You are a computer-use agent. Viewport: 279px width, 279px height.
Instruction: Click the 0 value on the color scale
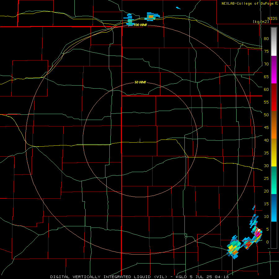[268, 242]
